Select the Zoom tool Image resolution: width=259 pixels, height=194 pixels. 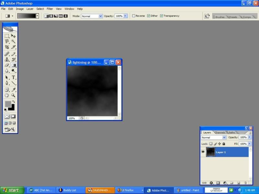pyautogui.click(x=13, y=95)
